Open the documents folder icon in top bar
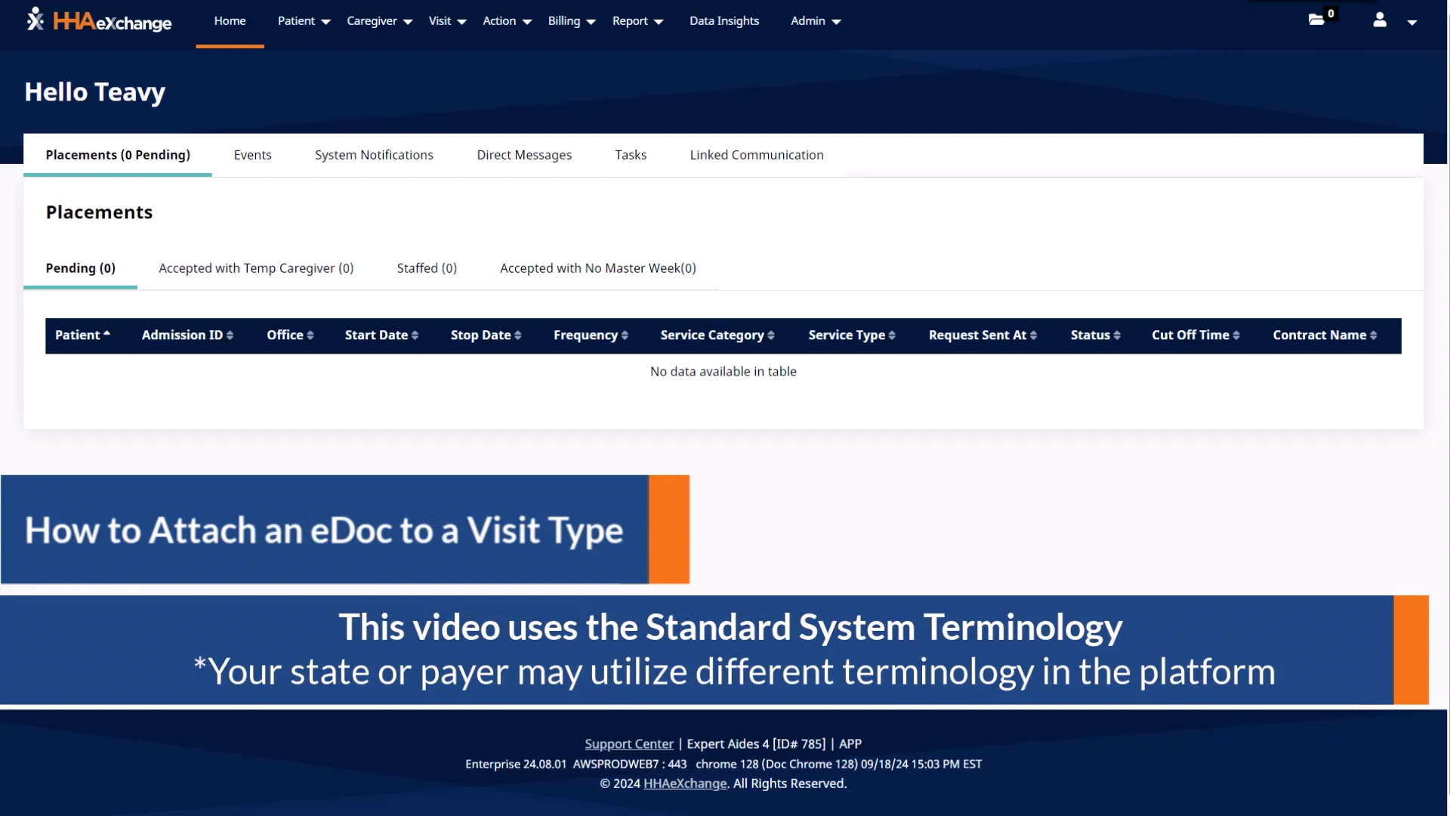 tap(1316, 20)
